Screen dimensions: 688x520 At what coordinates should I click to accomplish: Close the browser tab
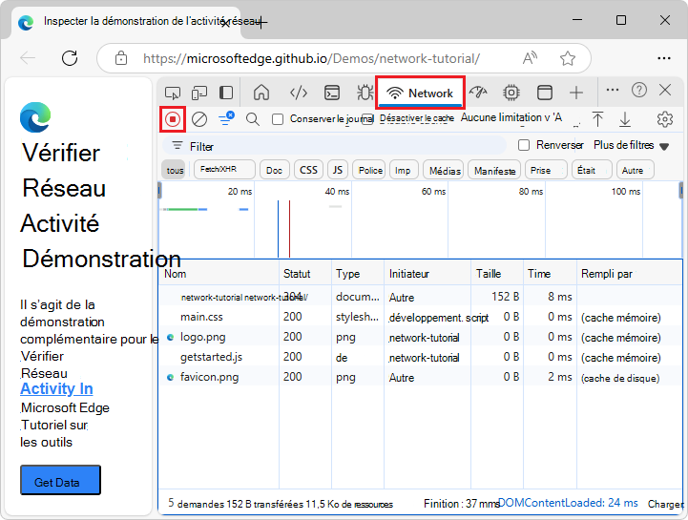225,22
